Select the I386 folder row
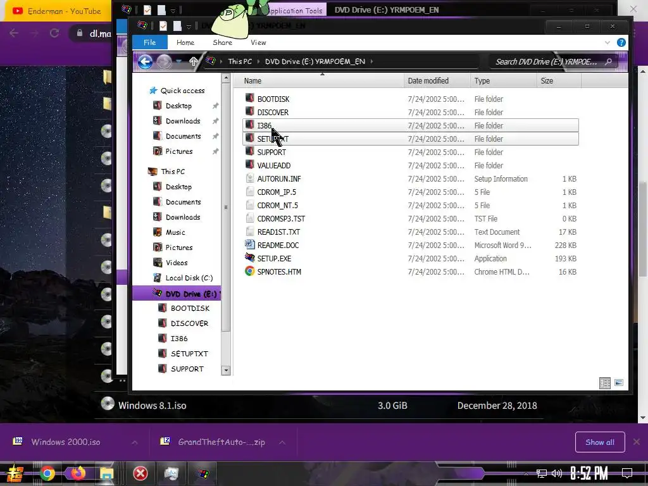The height and width of the screenshot is (486, 648). click(410, 125)
